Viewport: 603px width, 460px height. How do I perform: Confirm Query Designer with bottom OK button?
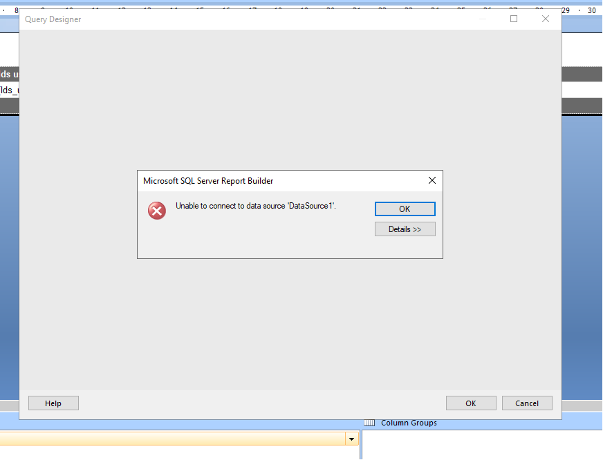click(x=471, y=403)
